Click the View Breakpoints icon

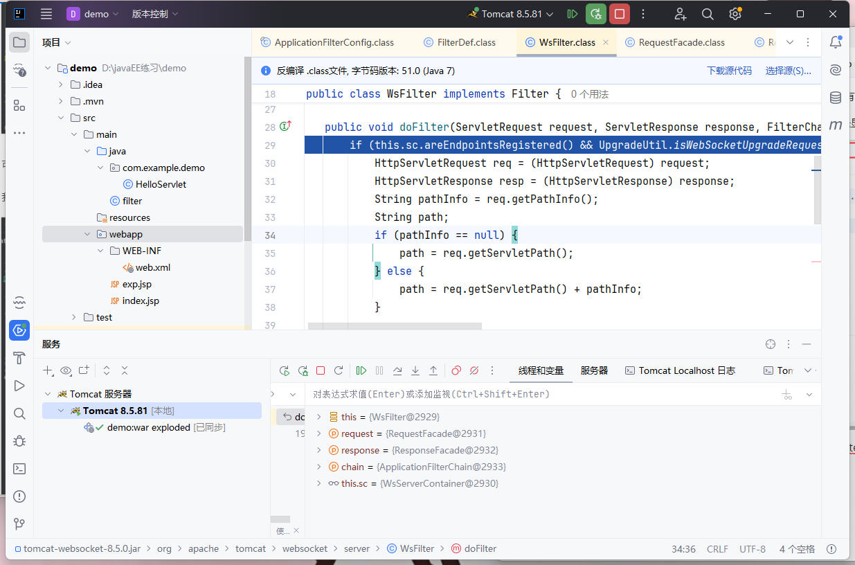(456, 370)
